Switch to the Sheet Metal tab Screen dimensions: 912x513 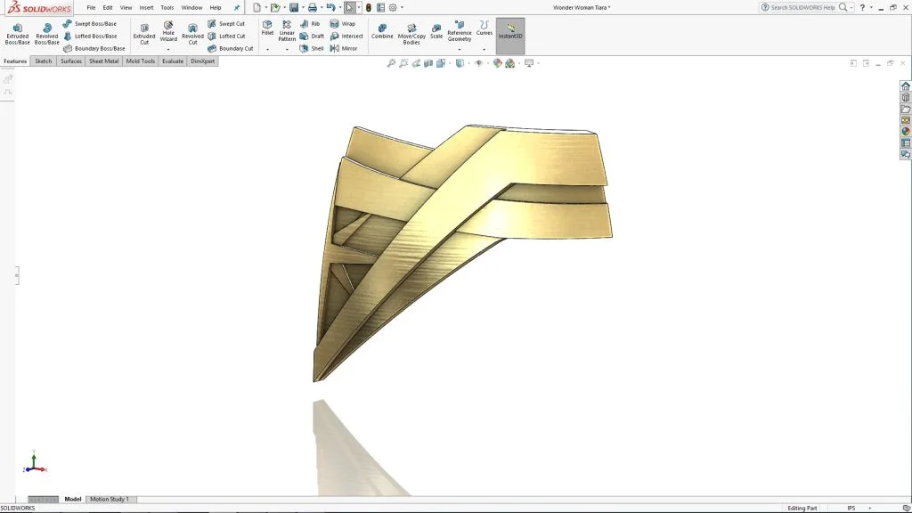point(103,61)
